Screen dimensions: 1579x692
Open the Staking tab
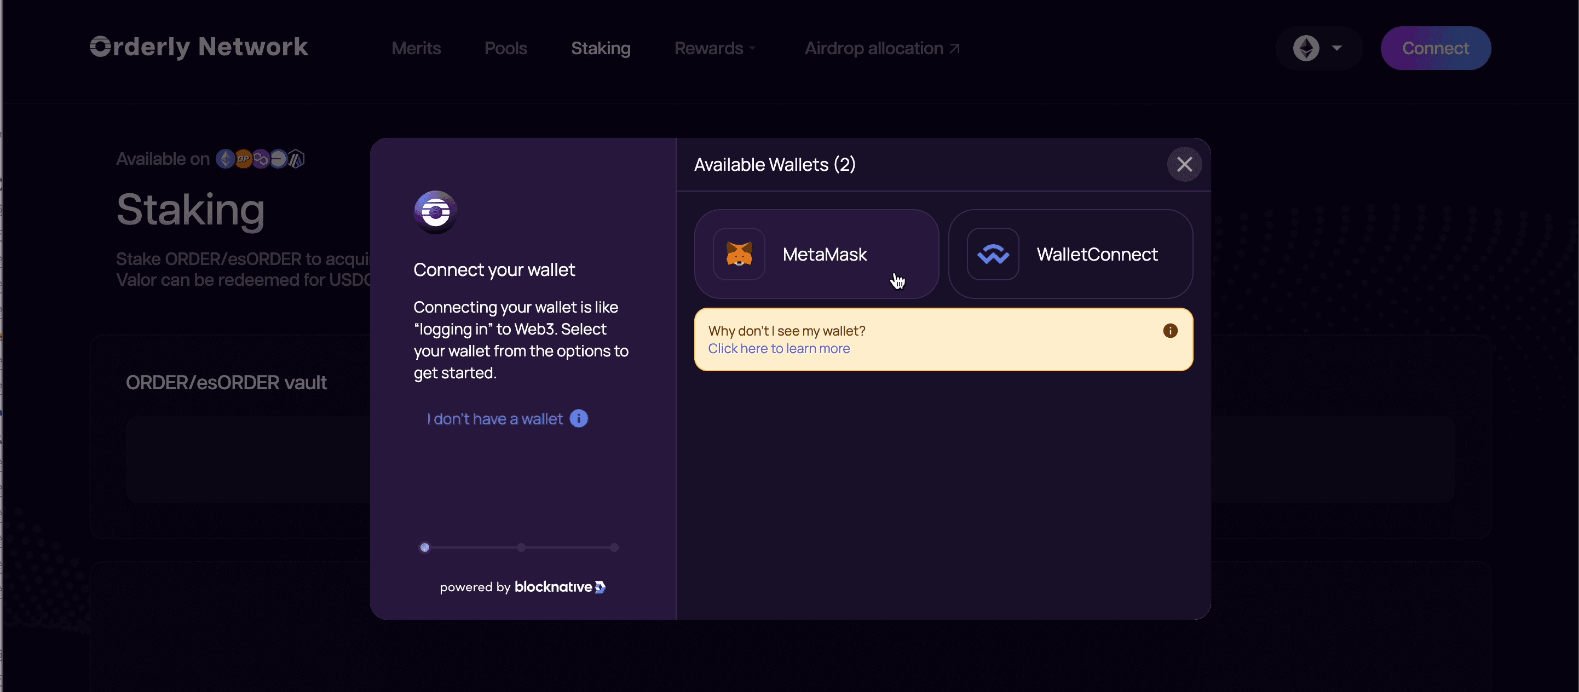point(601,48)
